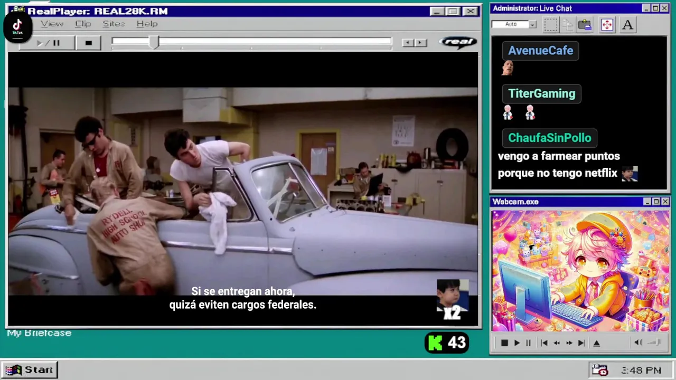
Task: Click the My Briefcase desktop label
Action: pyautogui.click(x=39, y=333)
